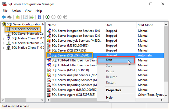
Task: Click the services list vertical scrollbar thumb
Action: (x=166, y=54)
